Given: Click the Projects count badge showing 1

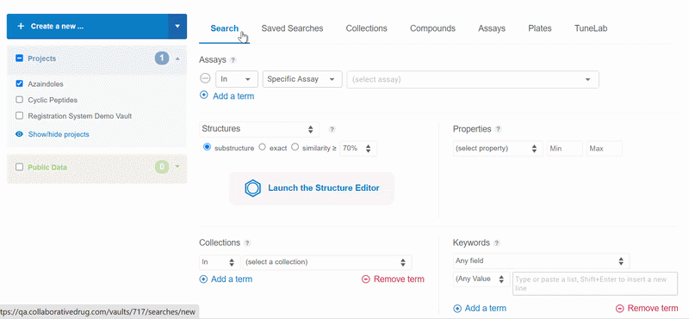Looking at the screenshot, I should tap(162, 58).
